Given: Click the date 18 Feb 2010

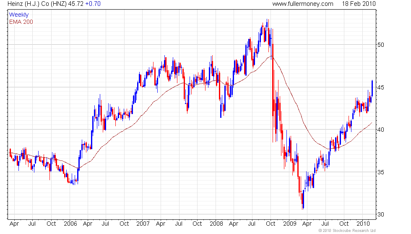Looking at the screenshot, I should tap(359, 4).
